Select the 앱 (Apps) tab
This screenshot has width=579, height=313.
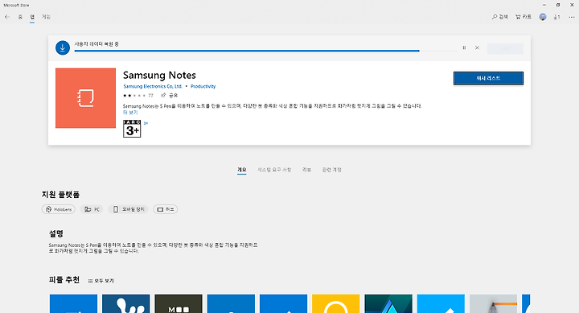coord(32,17)
